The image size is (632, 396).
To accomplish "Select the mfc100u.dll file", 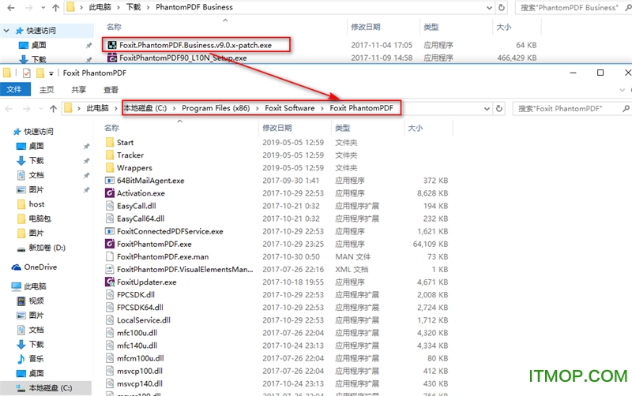I will click(x=137, y=333).
